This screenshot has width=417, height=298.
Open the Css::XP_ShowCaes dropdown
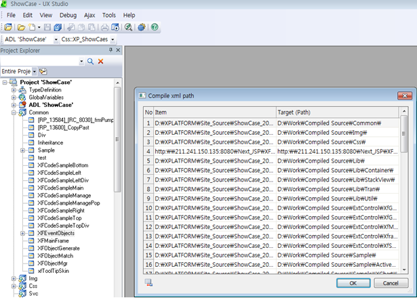112,40
